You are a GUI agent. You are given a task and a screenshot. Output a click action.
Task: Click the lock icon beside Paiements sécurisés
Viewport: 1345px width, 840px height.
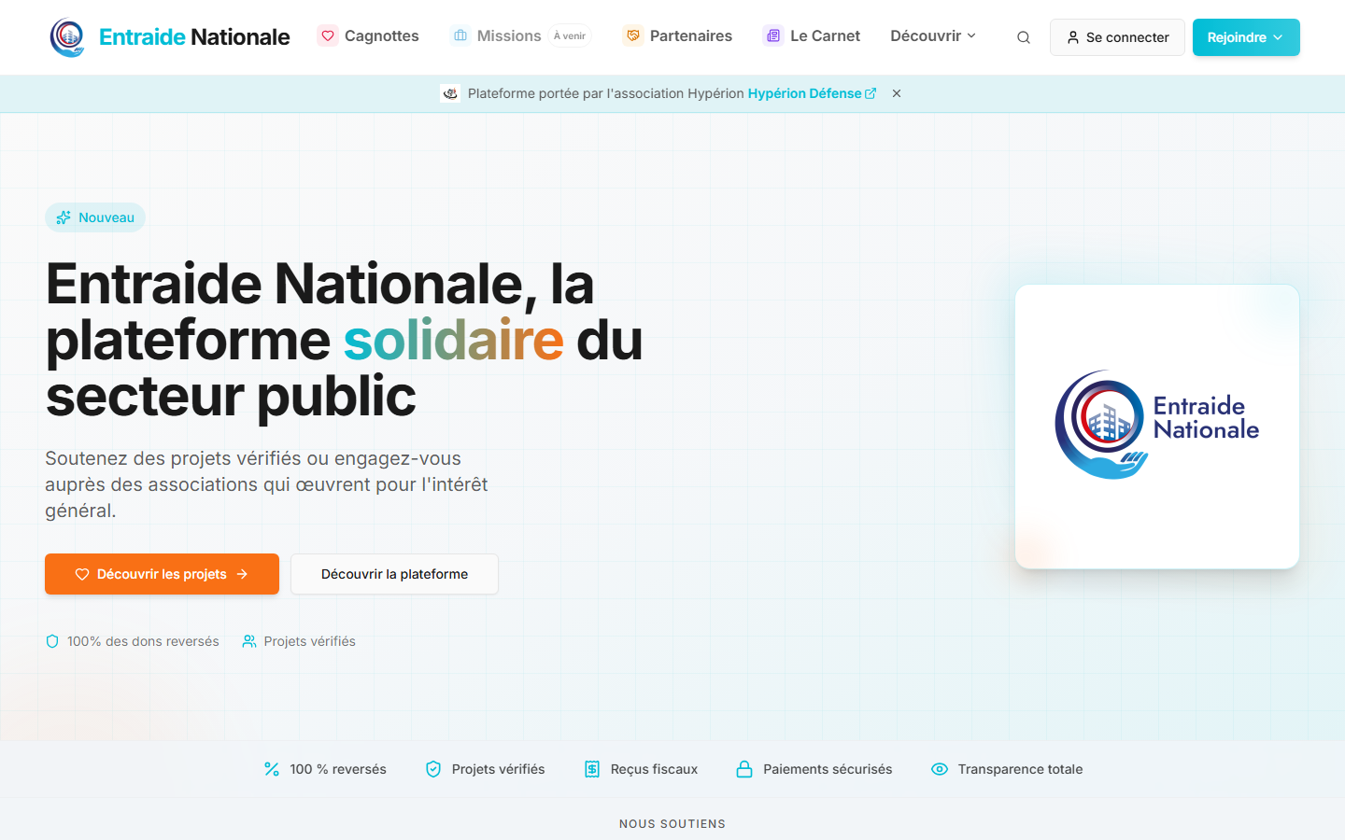click(744, 769)
